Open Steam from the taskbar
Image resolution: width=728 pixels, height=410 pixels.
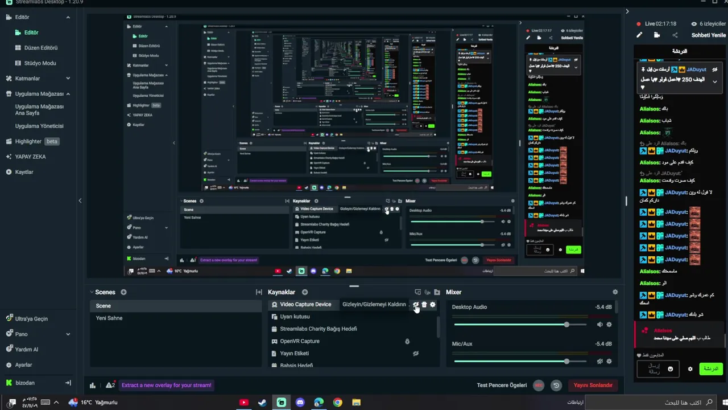[x=262, y=403]
